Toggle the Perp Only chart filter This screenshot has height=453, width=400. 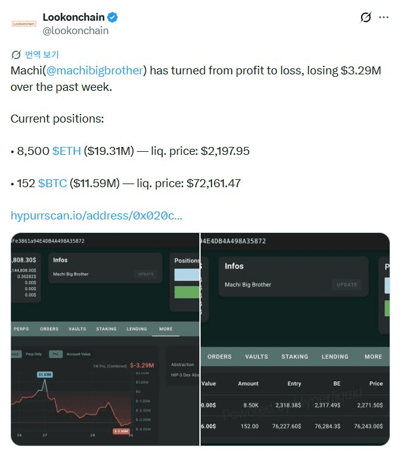point(34,354)
